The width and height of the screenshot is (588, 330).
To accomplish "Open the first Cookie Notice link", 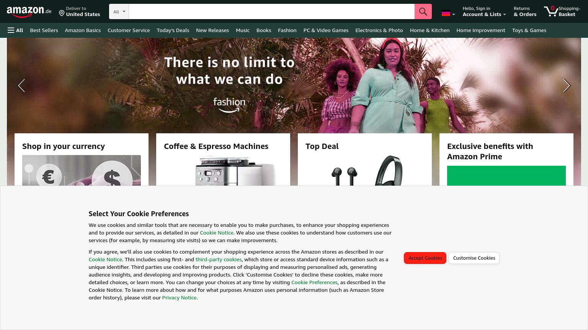I will click(217, 233).
